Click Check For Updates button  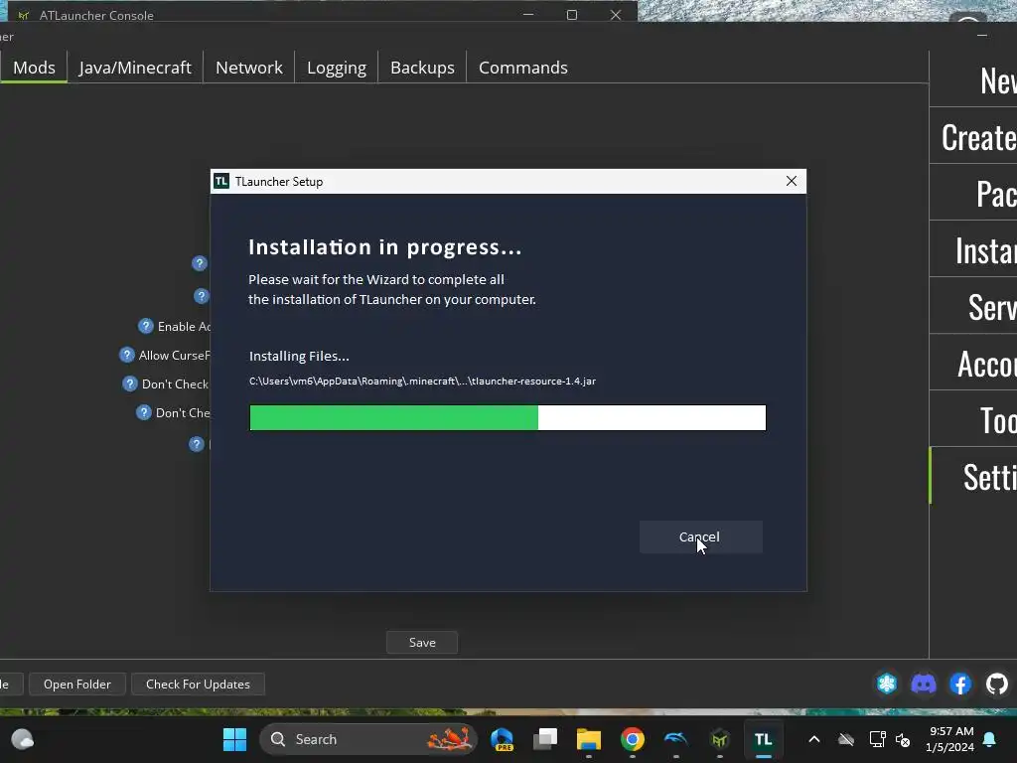198,684
